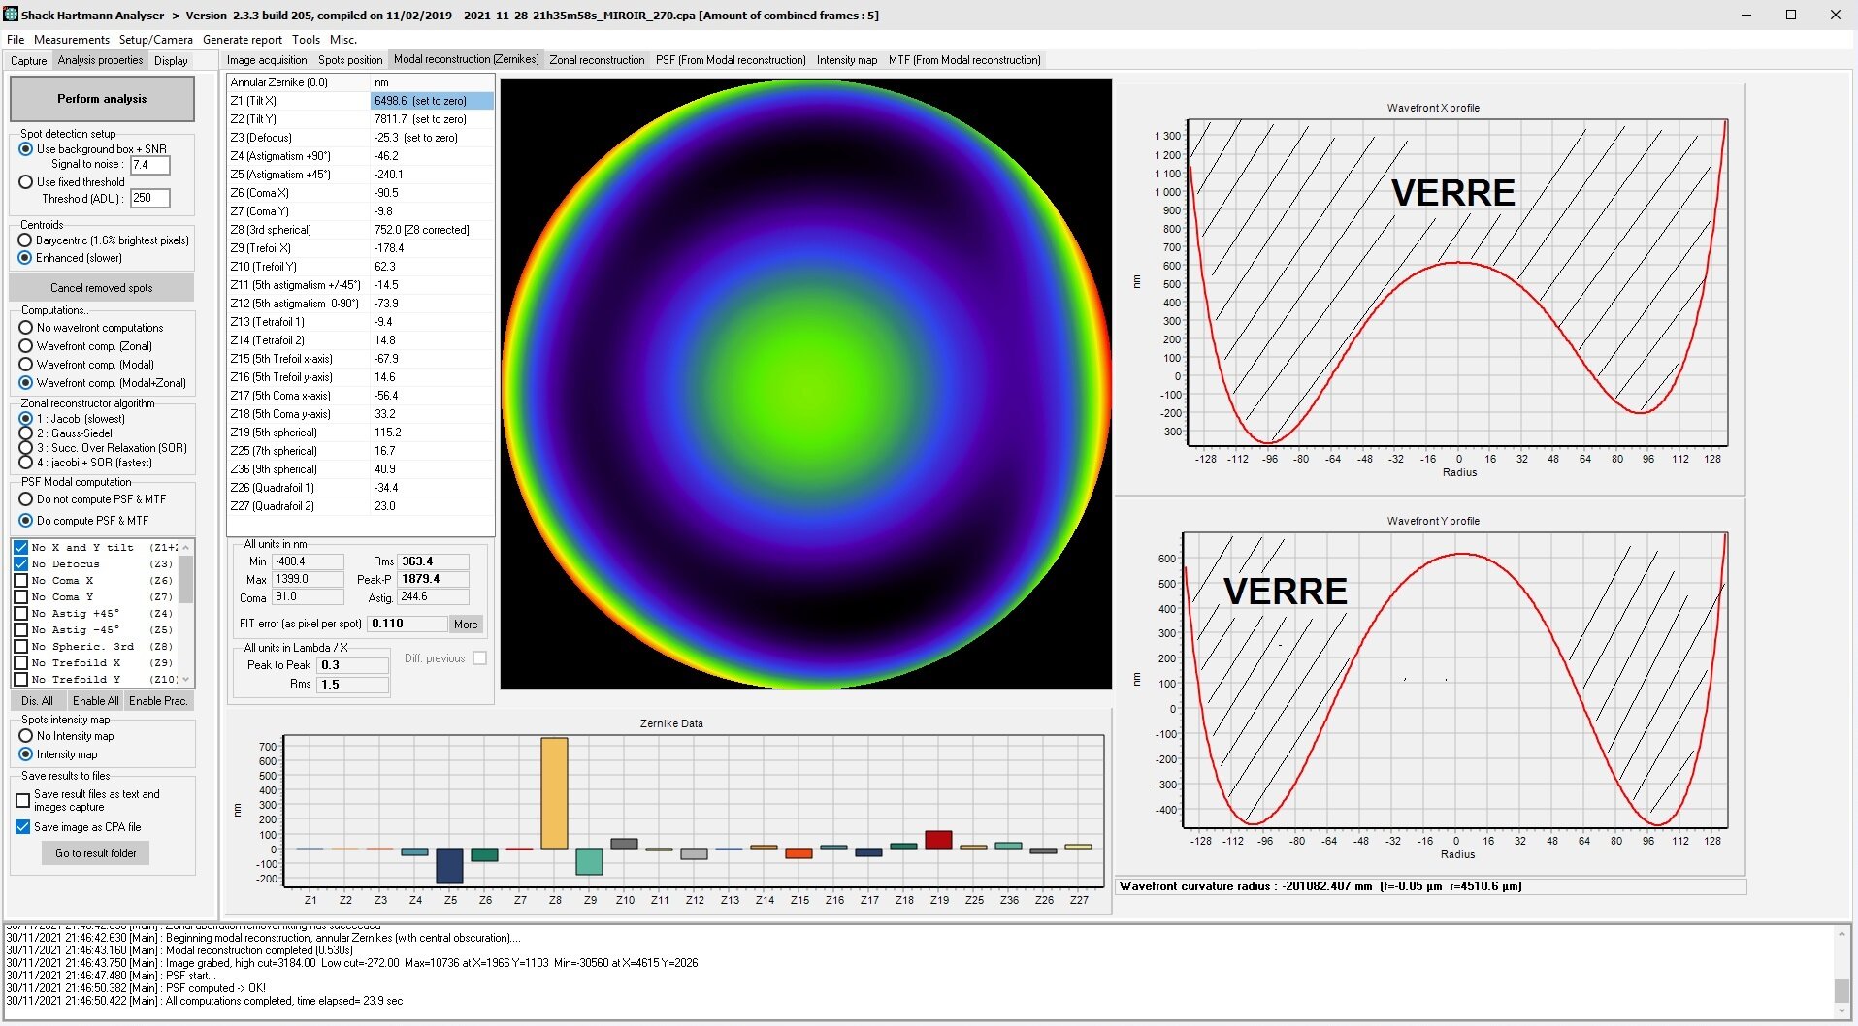The image size is (1858, 1026).
Task: Open the Setup/Camera menu
Action: pos(156,40)
